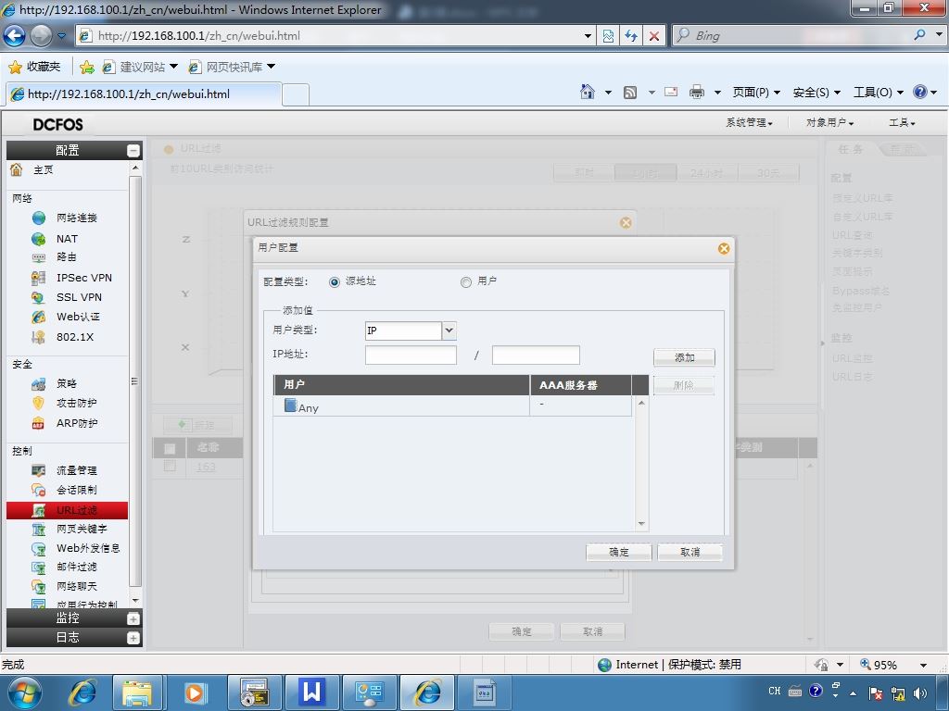Image resolution: width=949 pixels, height=711 pixels.
Task: Open the 建议网站 favorites item
Action: point(141,67)
